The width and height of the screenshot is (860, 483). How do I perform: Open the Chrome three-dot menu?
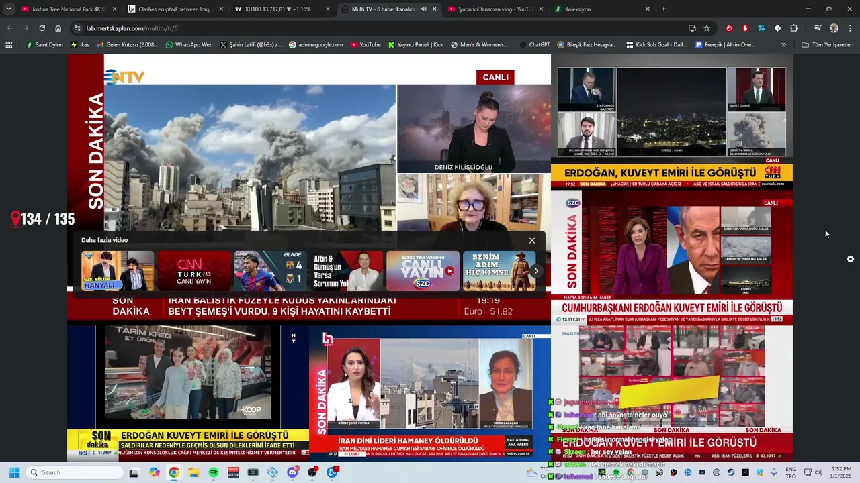(x=850, y=28)
